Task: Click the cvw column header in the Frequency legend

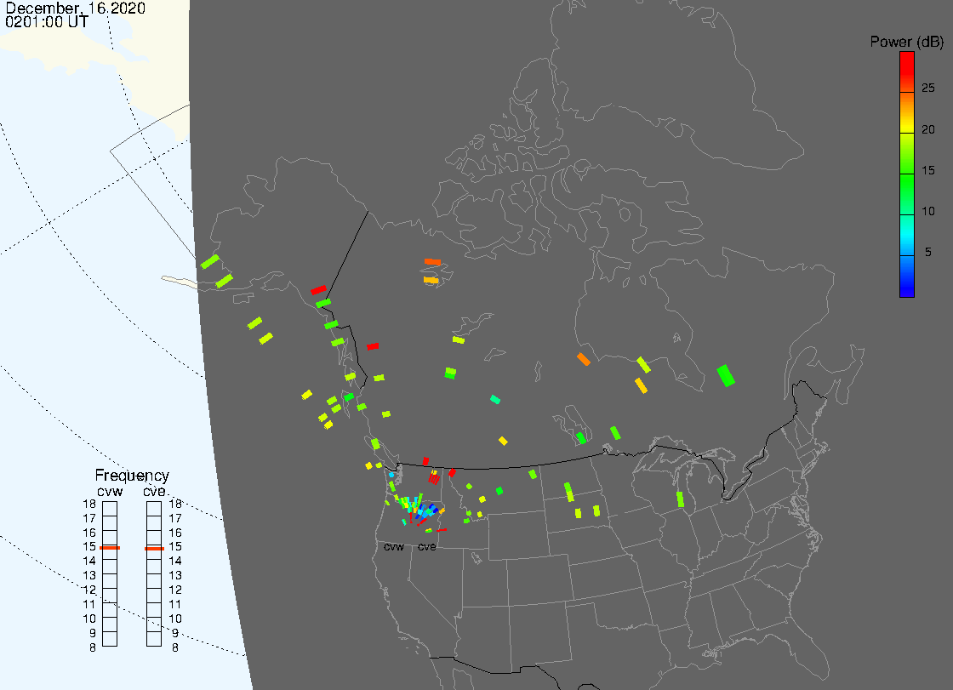Action: click(110, 491)
